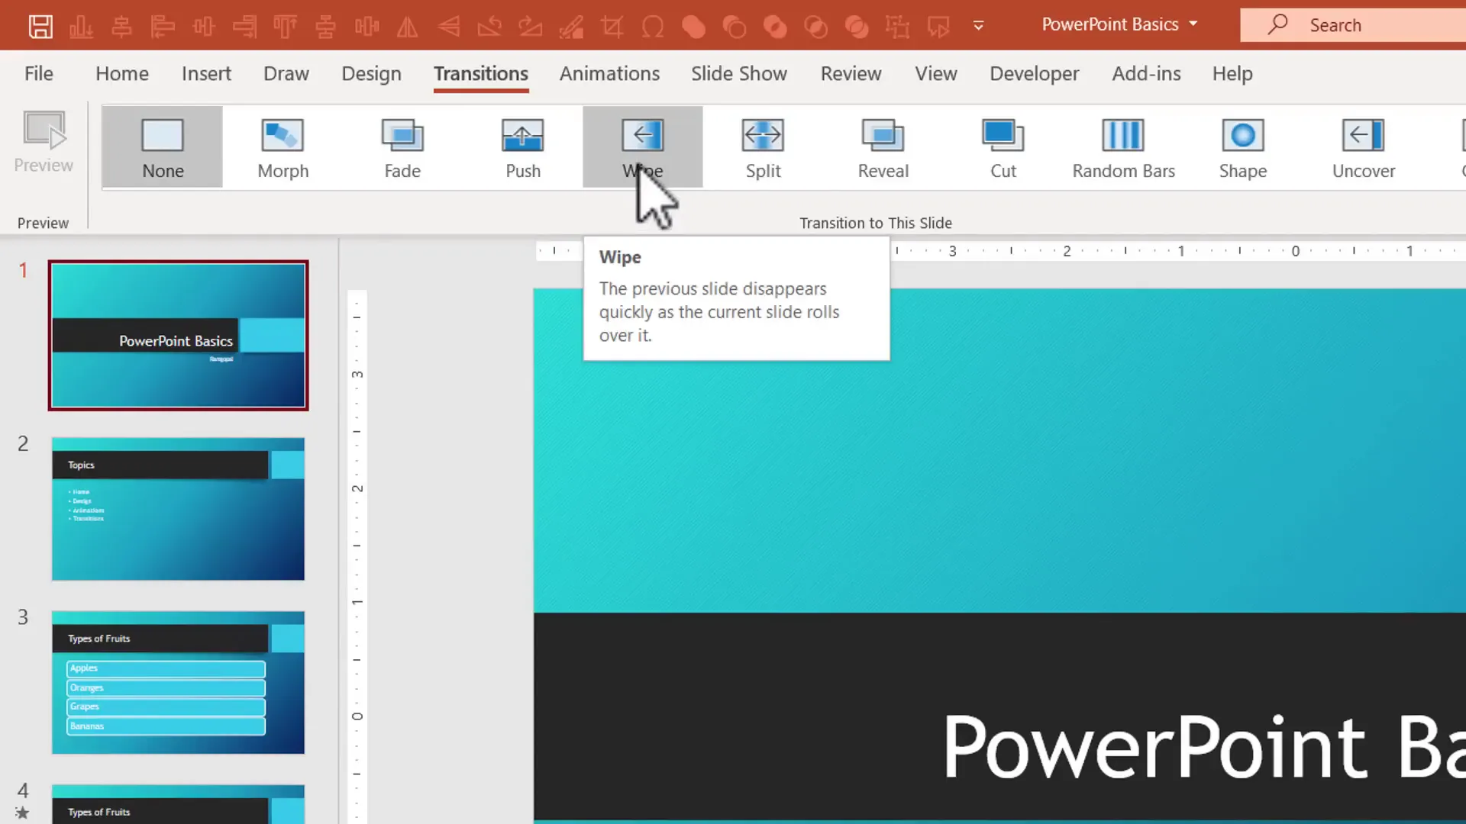Switch to the Insert tab
Image resolution: width=1466 pixels, height=824 pixels.
[x=206, y=73]
